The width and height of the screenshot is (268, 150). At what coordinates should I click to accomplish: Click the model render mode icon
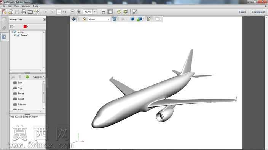pyautogui.click(x=139, y=19)
